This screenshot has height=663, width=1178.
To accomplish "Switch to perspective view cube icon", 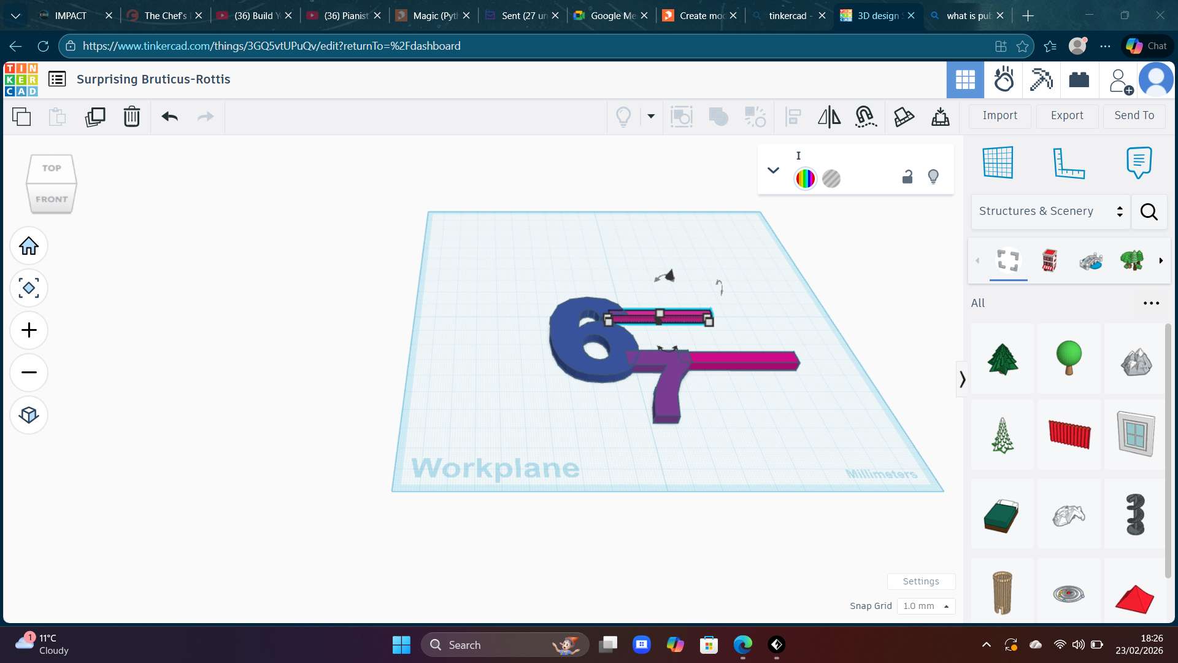I will point(29,415).
